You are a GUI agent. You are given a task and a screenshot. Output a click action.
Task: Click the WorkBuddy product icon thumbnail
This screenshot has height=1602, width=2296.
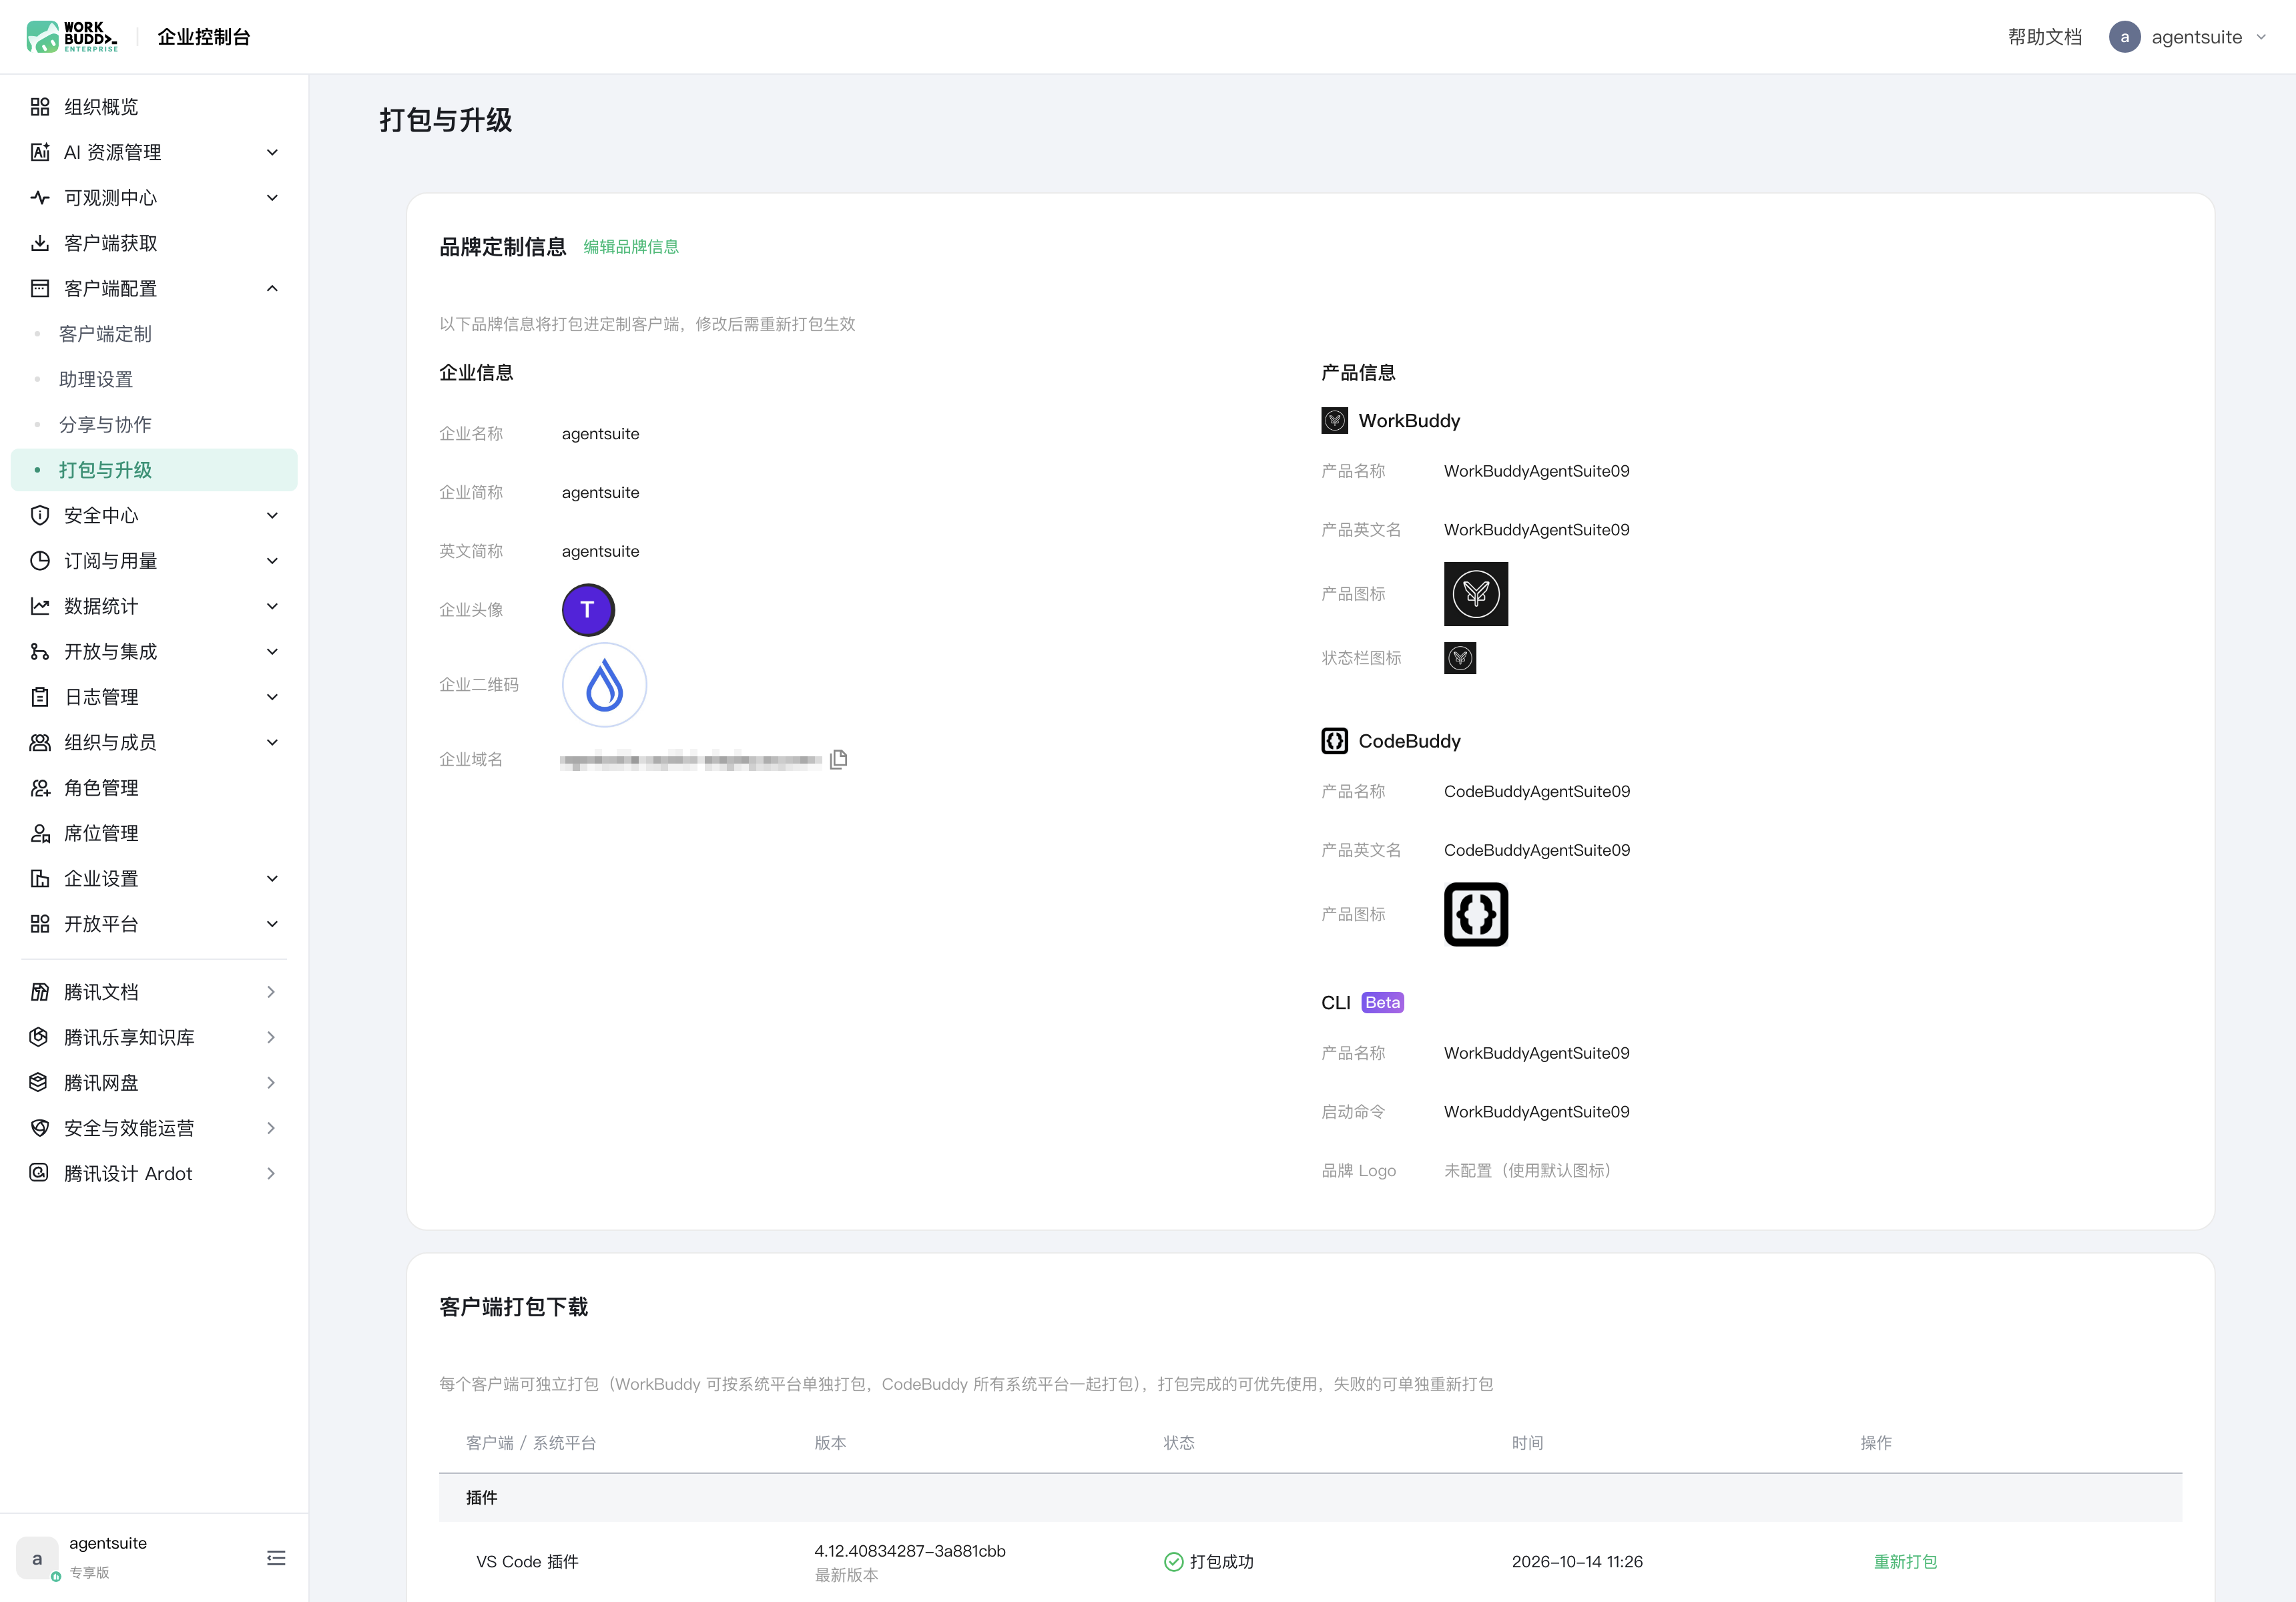click(1476, 594)
